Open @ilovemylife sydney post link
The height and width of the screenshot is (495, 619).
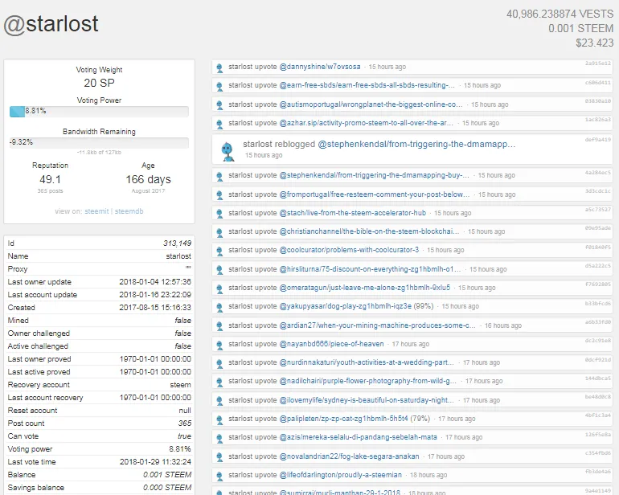coord(367,400)
